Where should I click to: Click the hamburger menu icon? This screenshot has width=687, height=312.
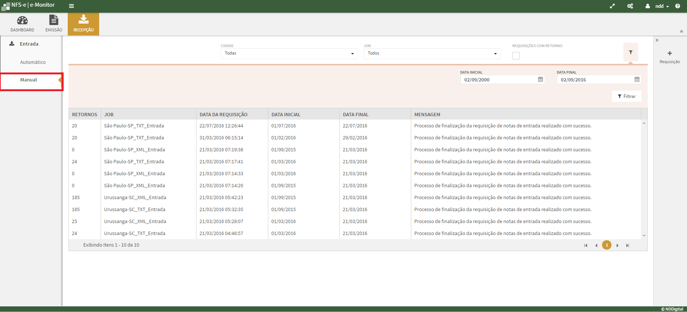(71, 6)
